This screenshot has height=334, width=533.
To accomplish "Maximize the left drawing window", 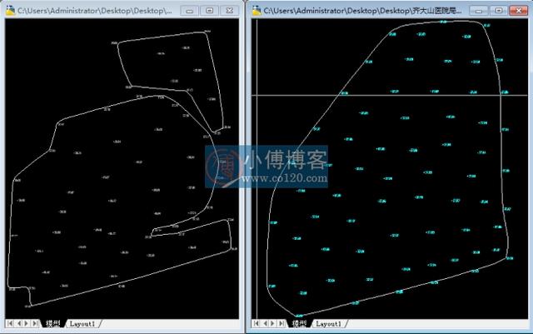I will click(208, 11).
